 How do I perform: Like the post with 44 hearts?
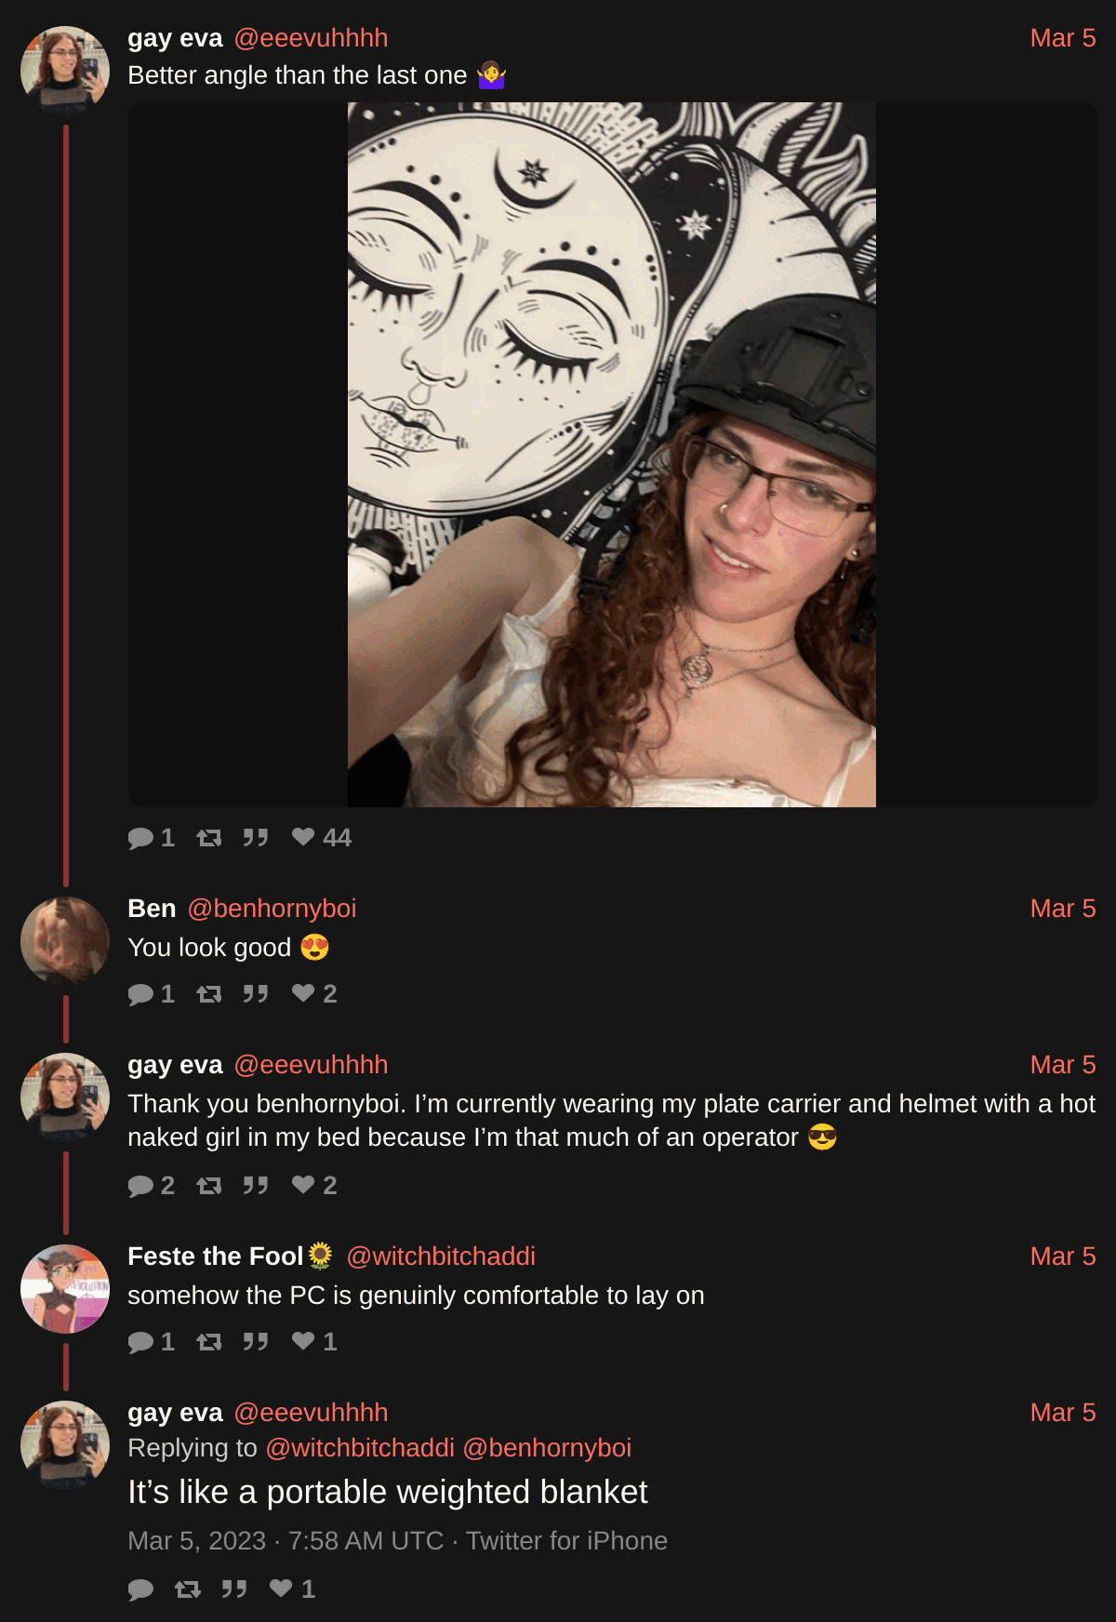coord(303,837)
